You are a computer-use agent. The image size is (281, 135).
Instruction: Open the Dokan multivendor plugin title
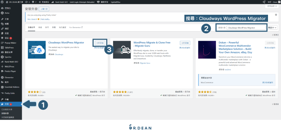[x=236, y=47]
